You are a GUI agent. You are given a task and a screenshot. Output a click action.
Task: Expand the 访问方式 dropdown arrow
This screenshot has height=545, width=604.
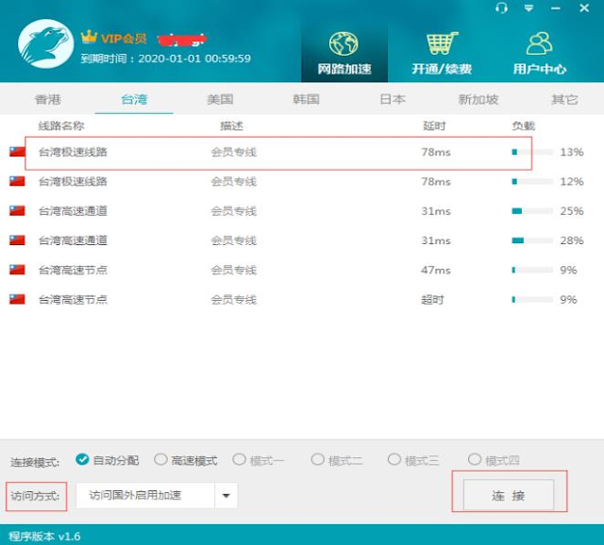226,495
